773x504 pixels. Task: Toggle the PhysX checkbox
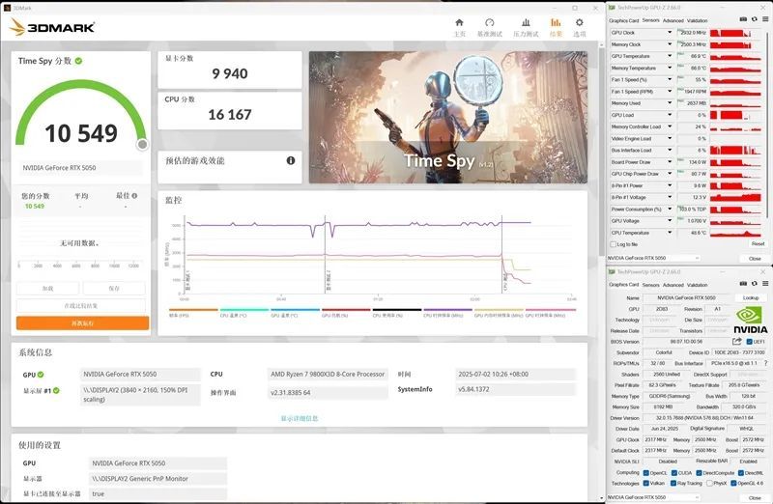tap(709, 483)
